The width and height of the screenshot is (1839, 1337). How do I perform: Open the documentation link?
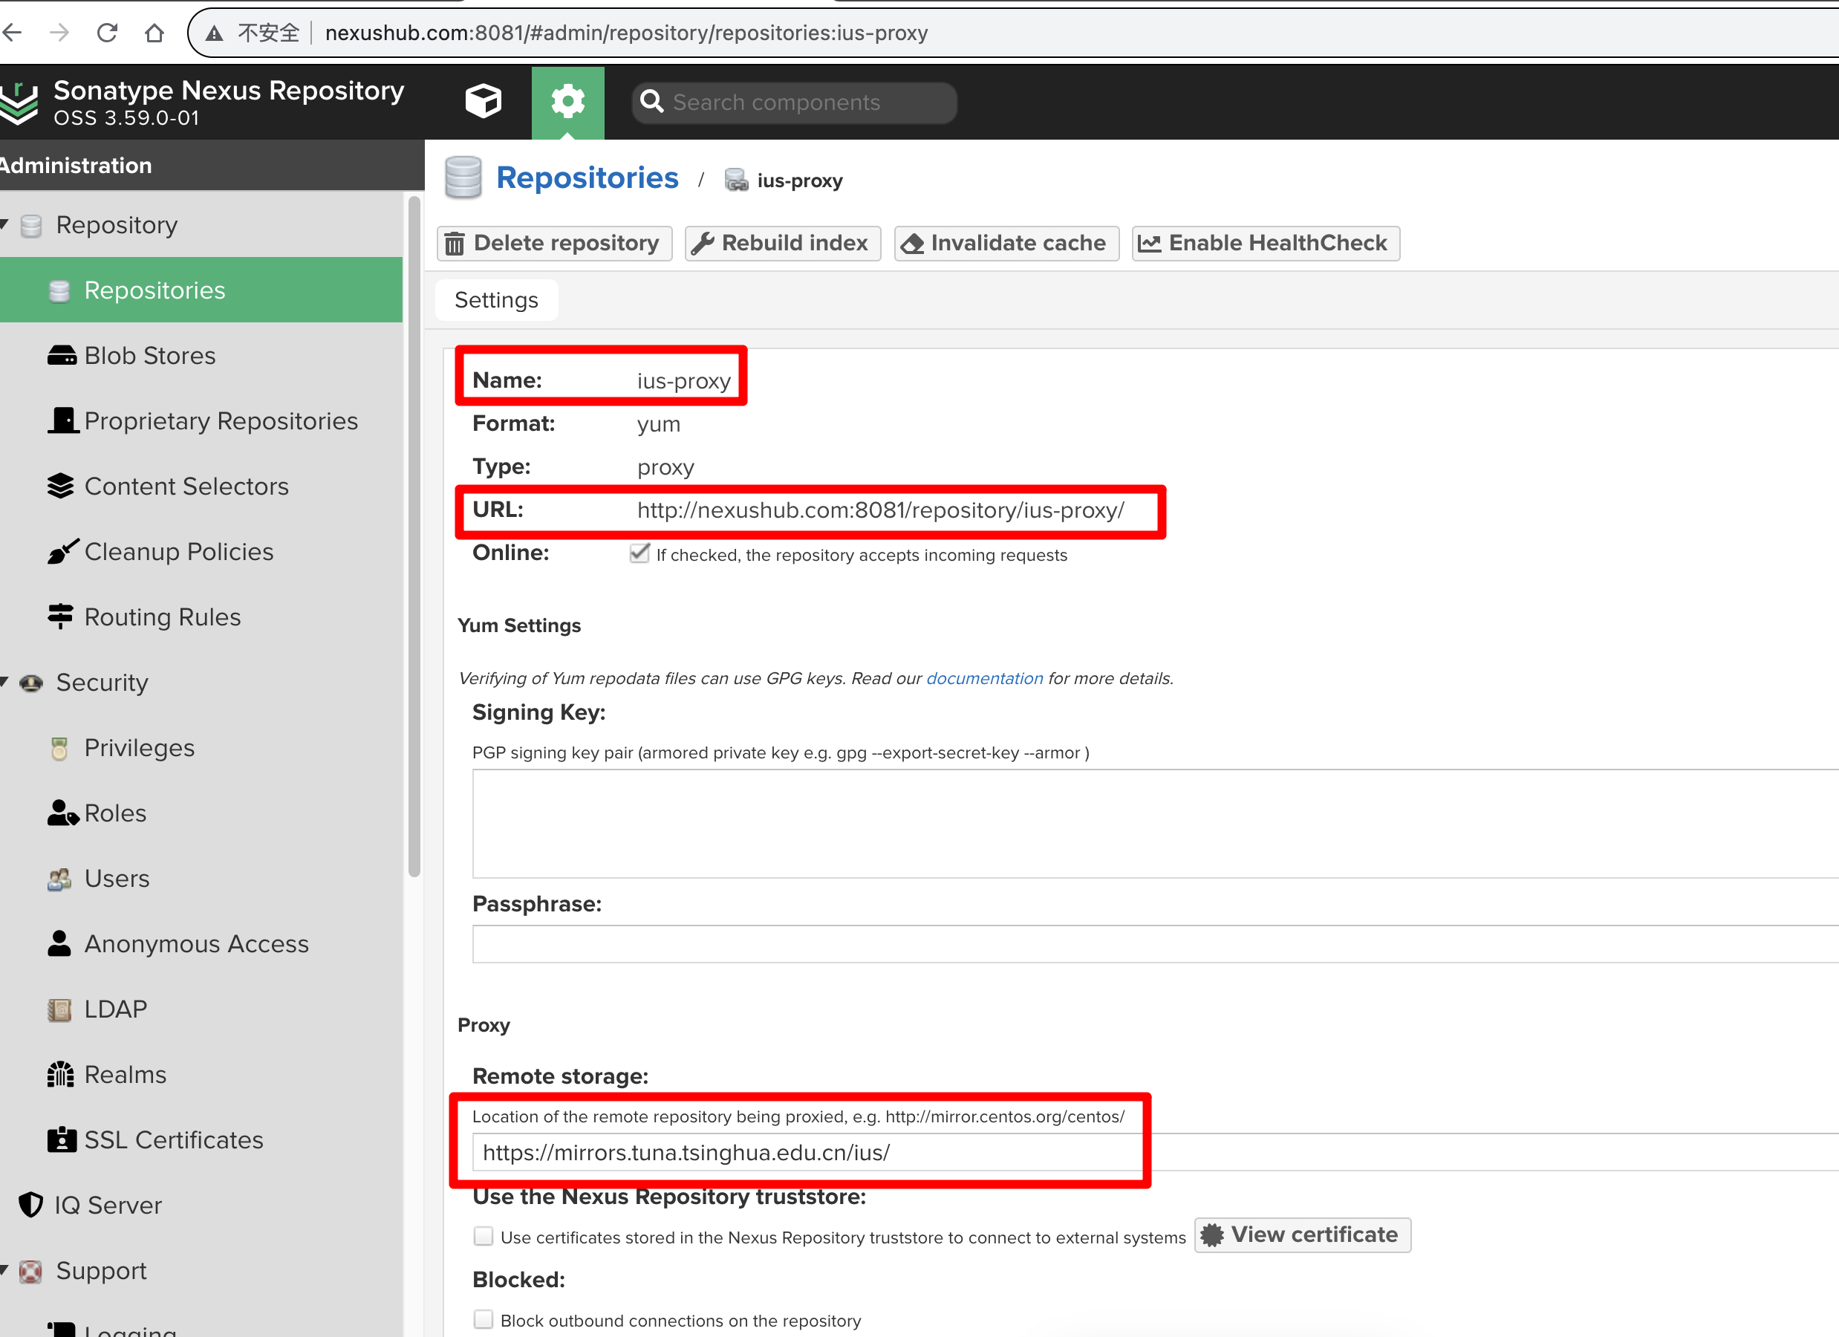click(984, 678)
